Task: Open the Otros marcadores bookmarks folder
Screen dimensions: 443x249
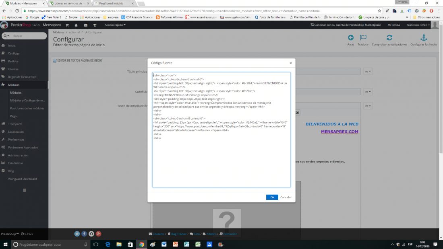Action: pos(426,17)
